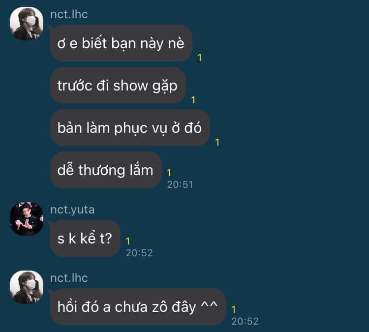Screen dimensions: 369x332
Task: Tap the read count beside "ơ e biết bạn này nè"
Action: [x=200, y=58]
